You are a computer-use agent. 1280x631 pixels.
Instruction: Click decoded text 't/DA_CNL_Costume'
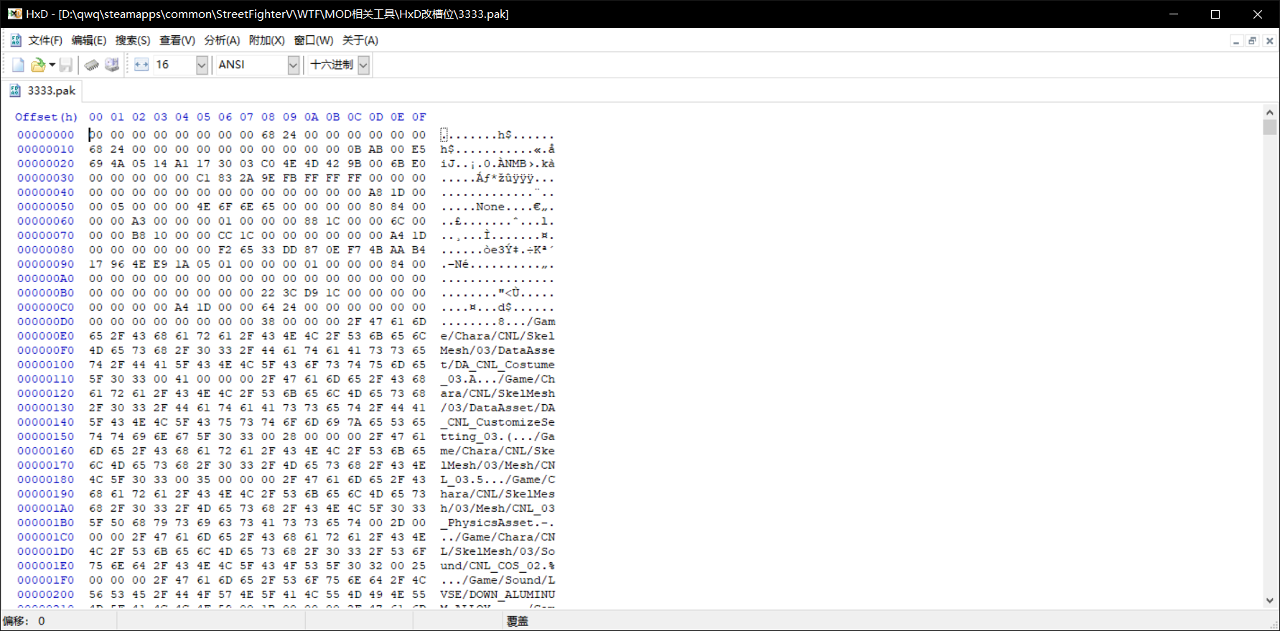coord(497,365)
